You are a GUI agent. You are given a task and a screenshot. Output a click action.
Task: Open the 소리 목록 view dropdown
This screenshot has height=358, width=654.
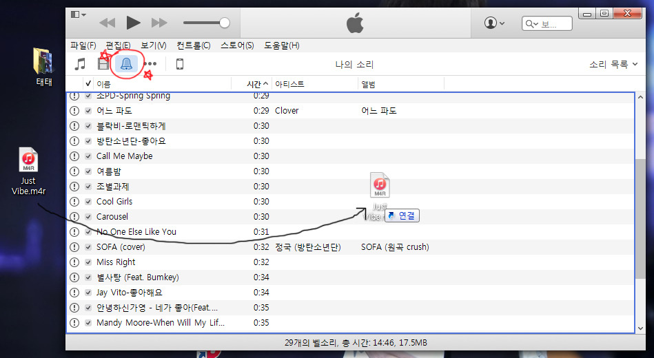click(x=613, y=64)
